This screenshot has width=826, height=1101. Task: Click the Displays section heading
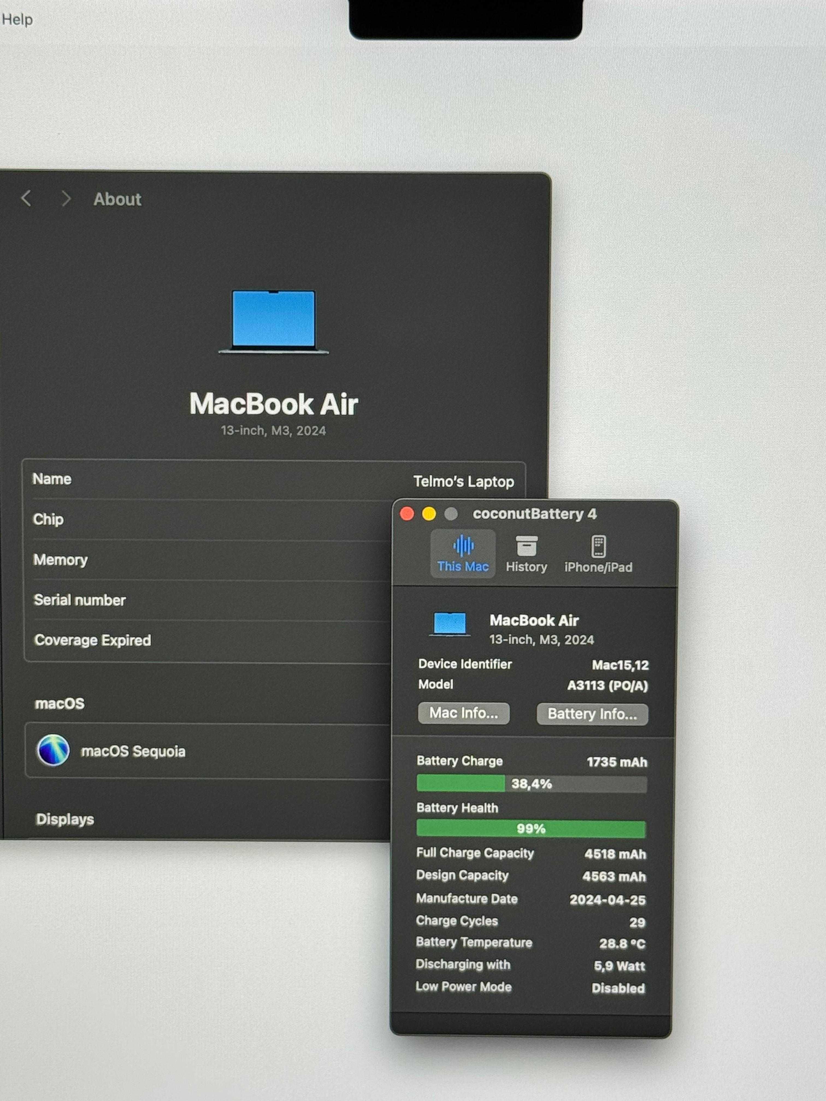[x=65, y=819]
